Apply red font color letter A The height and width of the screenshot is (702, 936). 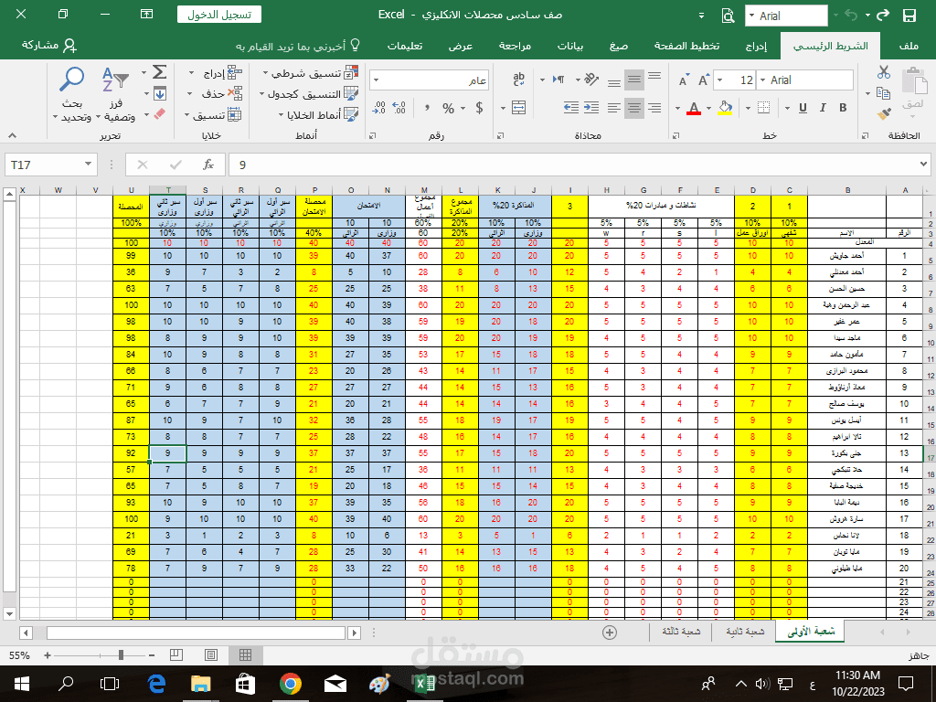point(693,108)
